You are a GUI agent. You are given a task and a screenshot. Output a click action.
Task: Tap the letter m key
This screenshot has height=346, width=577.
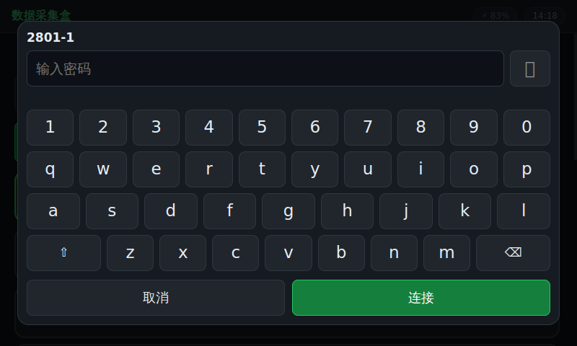[446, 253]
